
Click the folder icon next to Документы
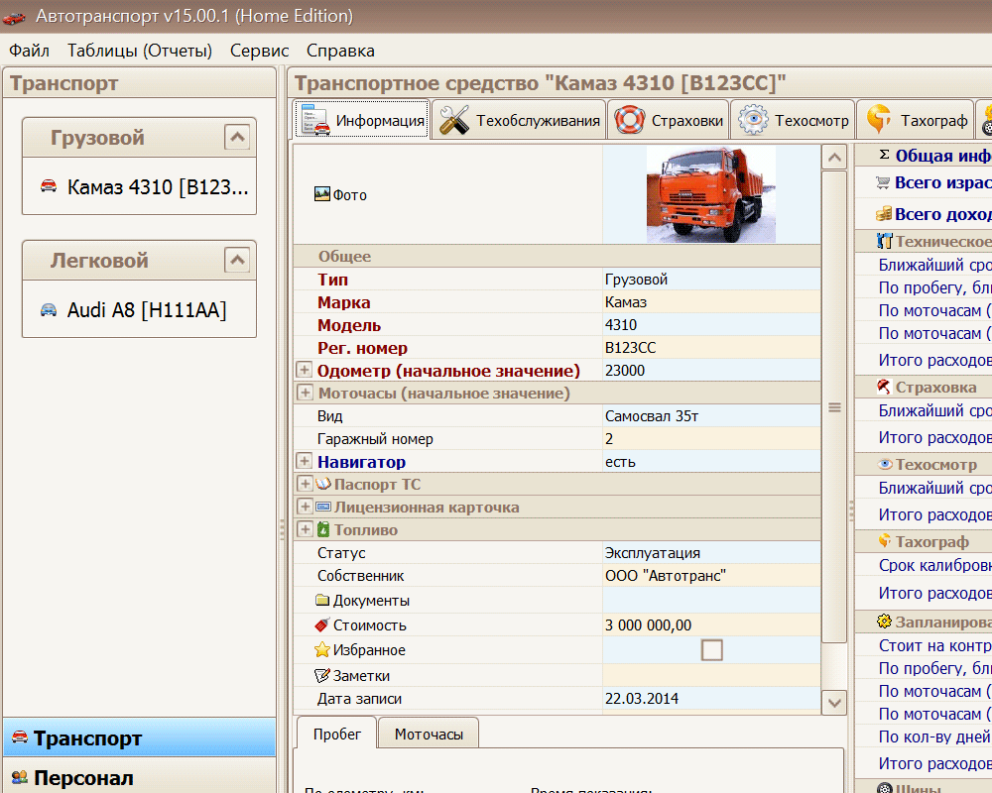(322, 600)
